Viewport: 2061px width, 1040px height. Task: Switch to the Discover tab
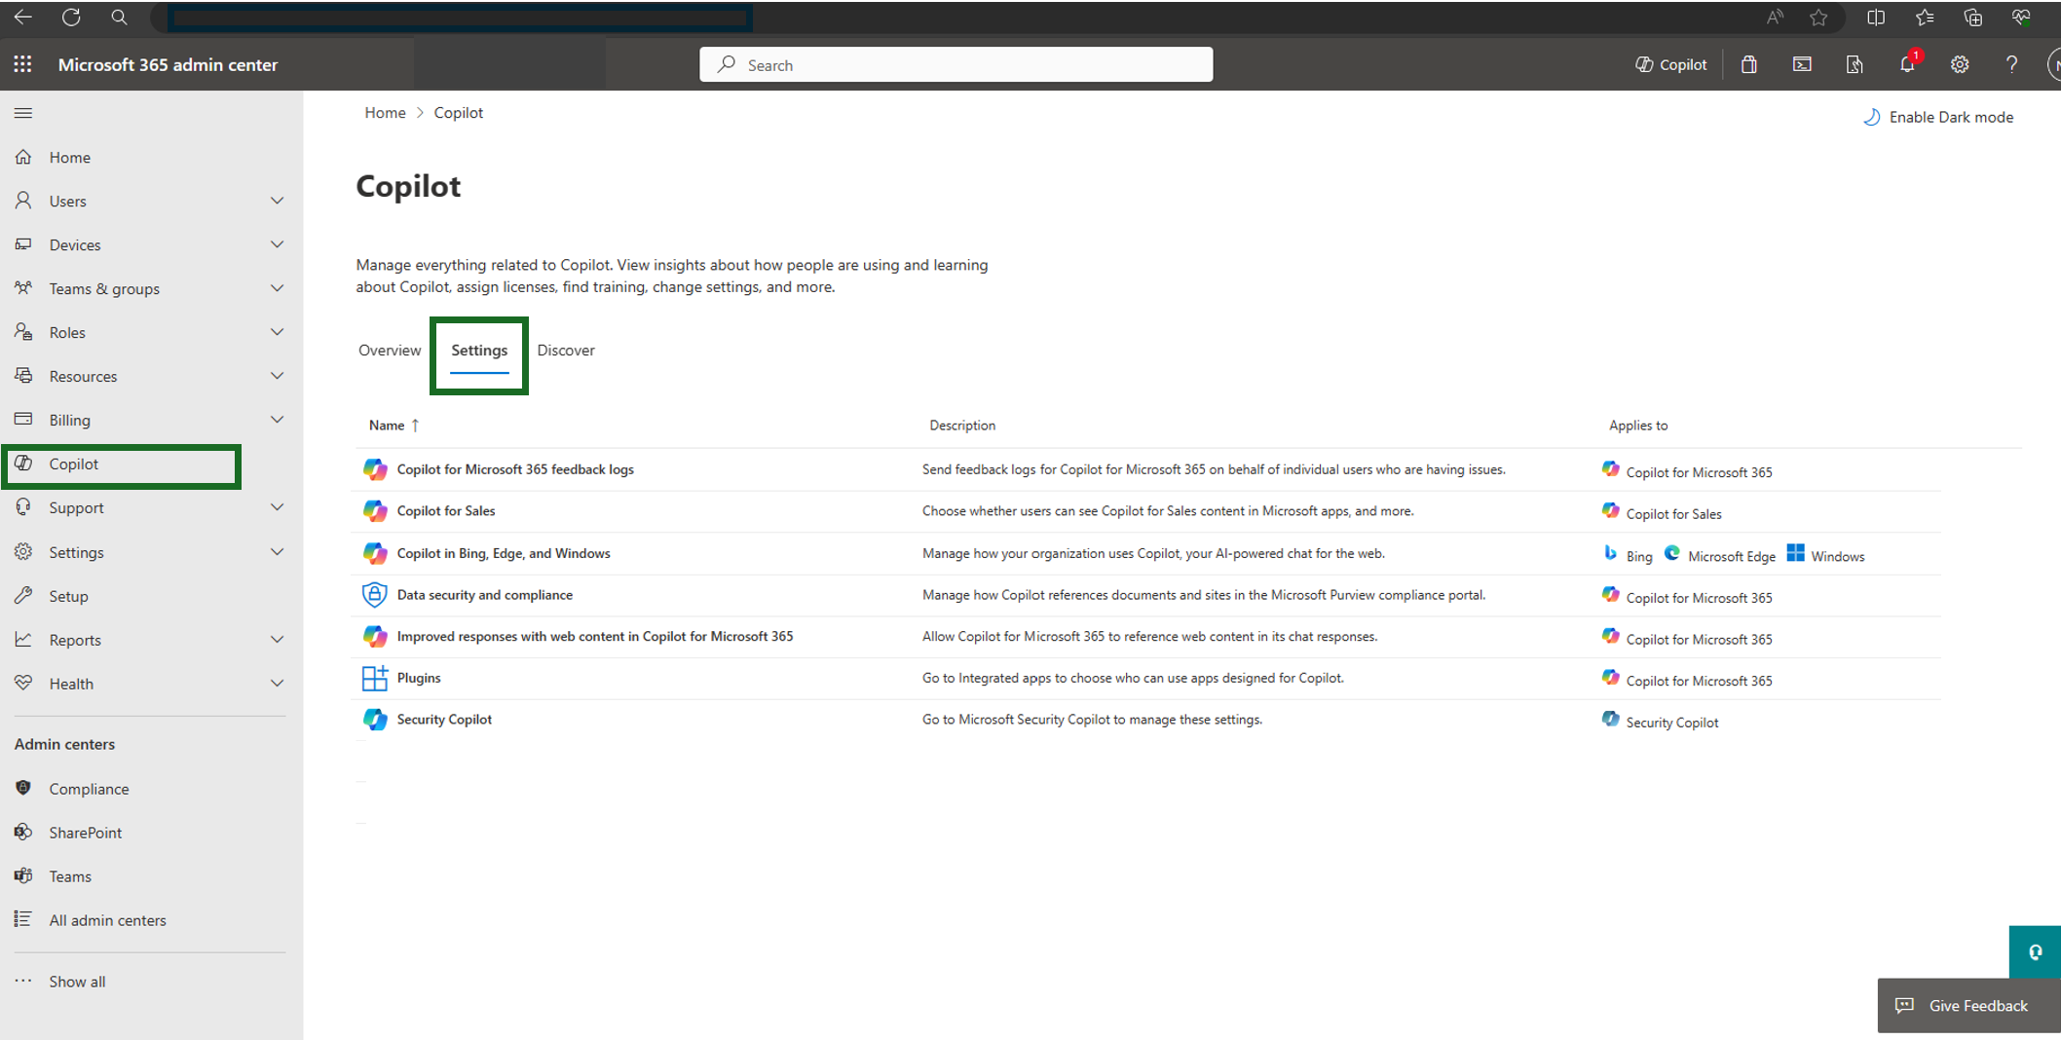[565, 351]
